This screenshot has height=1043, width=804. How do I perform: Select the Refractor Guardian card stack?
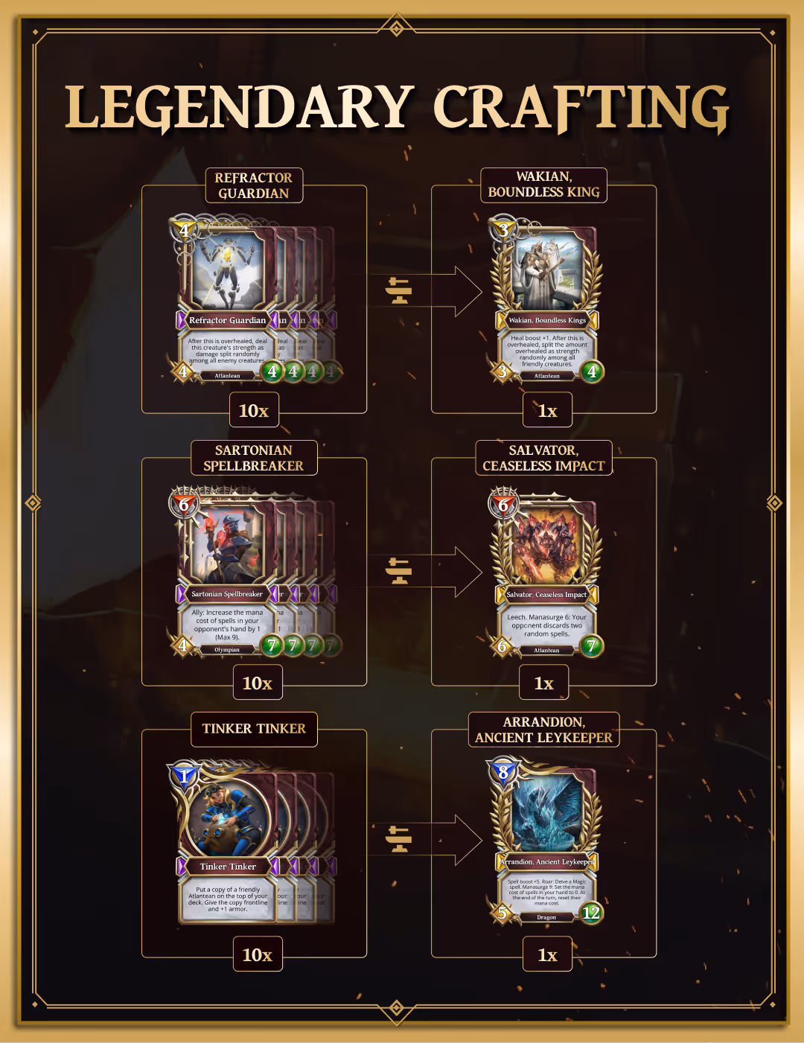click(255, 299)
